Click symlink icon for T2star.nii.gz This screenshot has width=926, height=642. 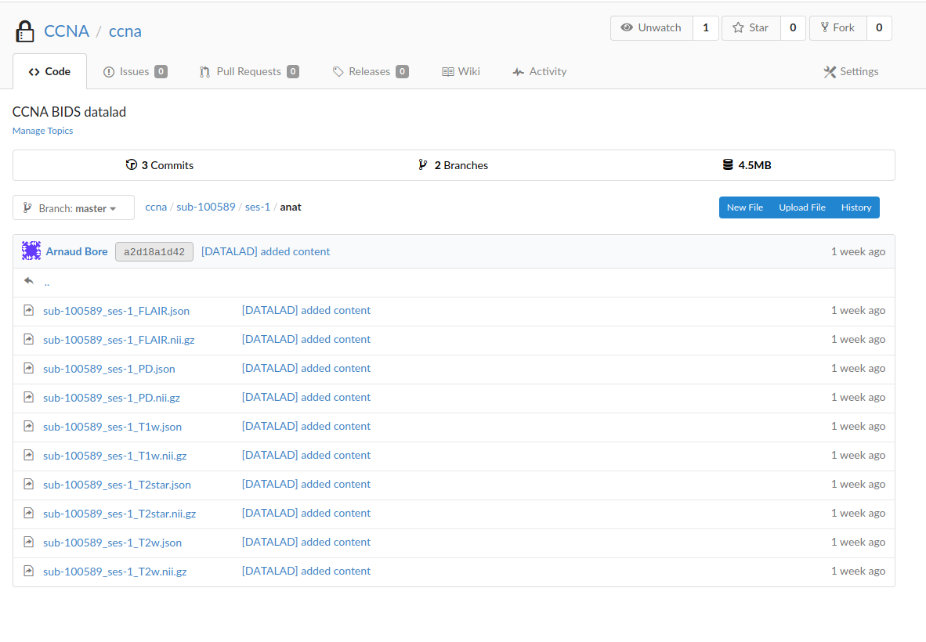point(28,512)
